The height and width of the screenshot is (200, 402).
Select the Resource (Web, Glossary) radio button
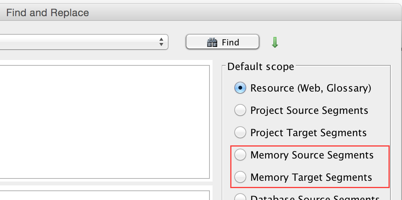[x=240, y=88]
